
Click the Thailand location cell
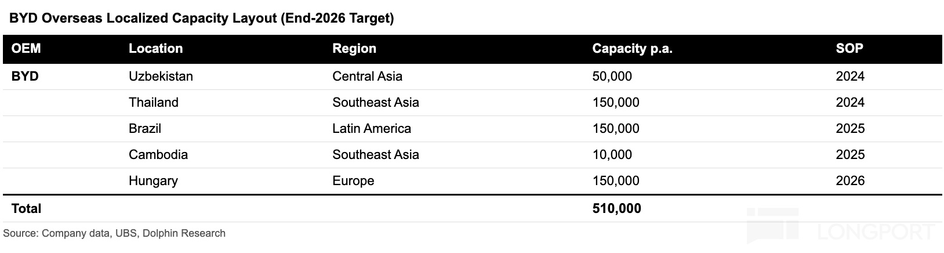[x=154, y=103]
